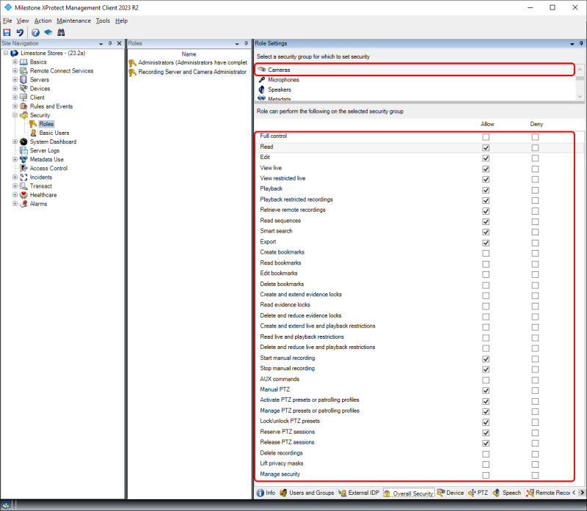Uncheck Allow for View live
Screen dimensions: 587x511
[486, 169]
